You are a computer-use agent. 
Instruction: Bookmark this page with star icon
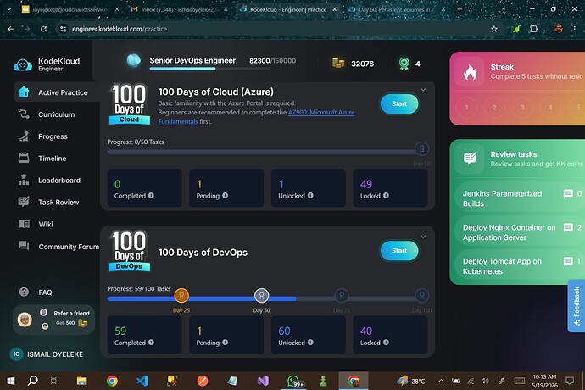coord(494,29)
